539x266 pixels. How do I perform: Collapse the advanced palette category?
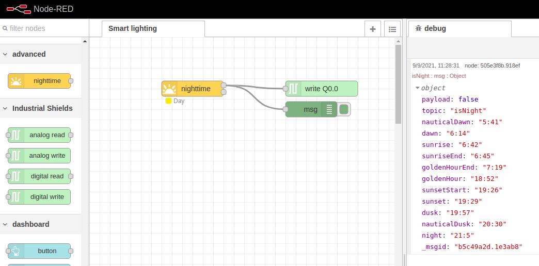tap(5, 54)
